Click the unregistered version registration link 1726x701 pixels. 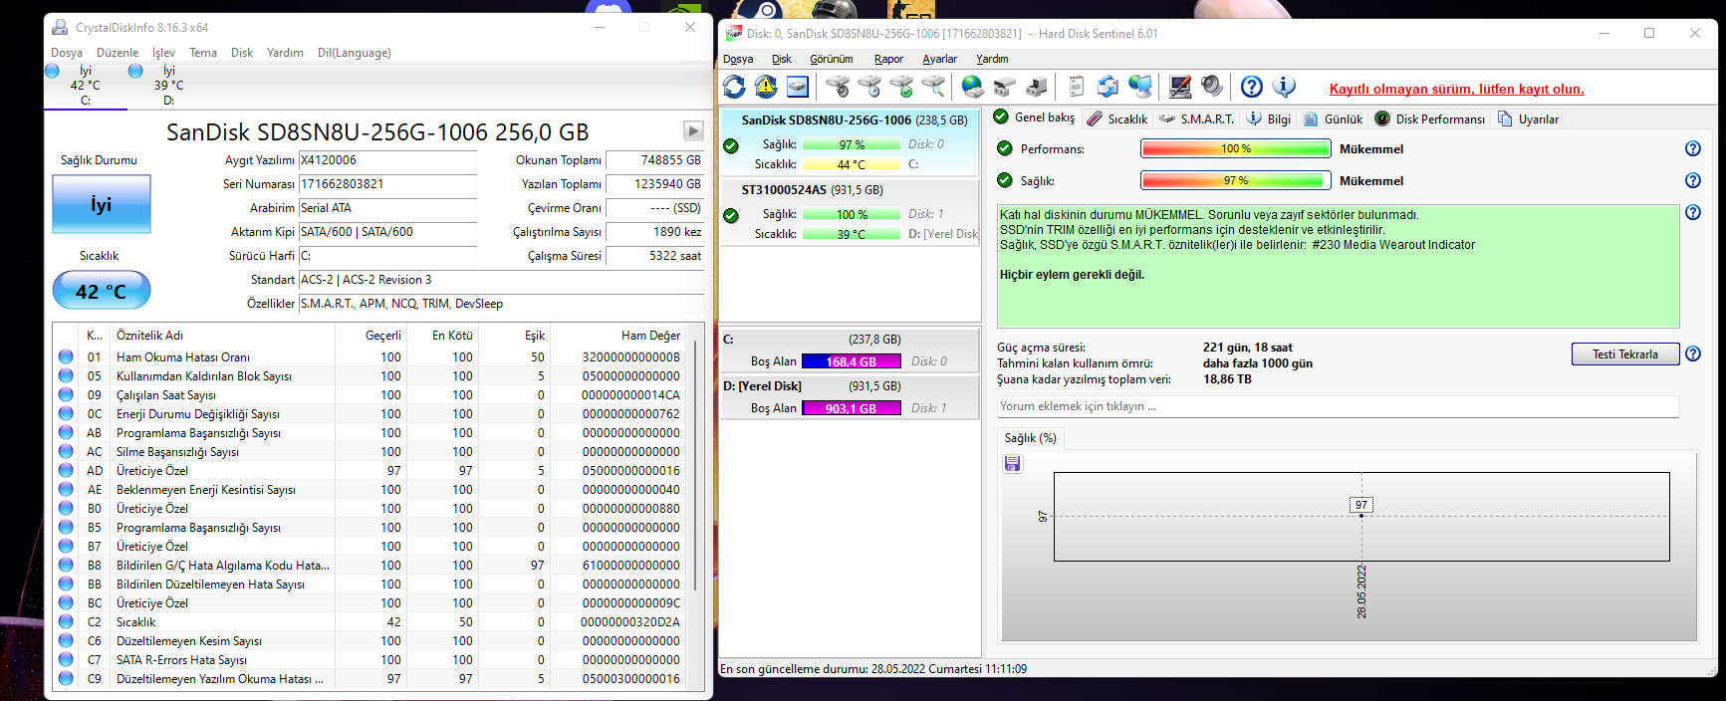(x=1456, y=89)
